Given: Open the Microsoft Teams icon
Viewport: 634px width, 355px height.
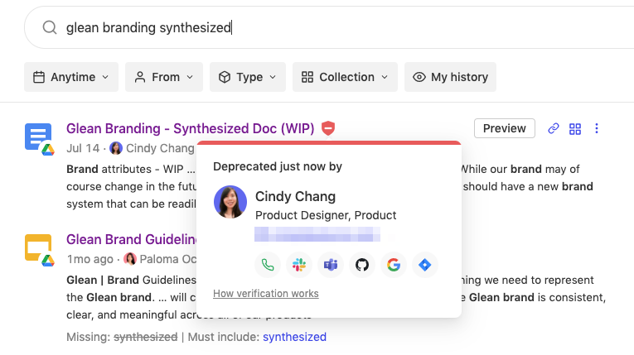Looking at the screenshot, I should (x=331, y=265).
